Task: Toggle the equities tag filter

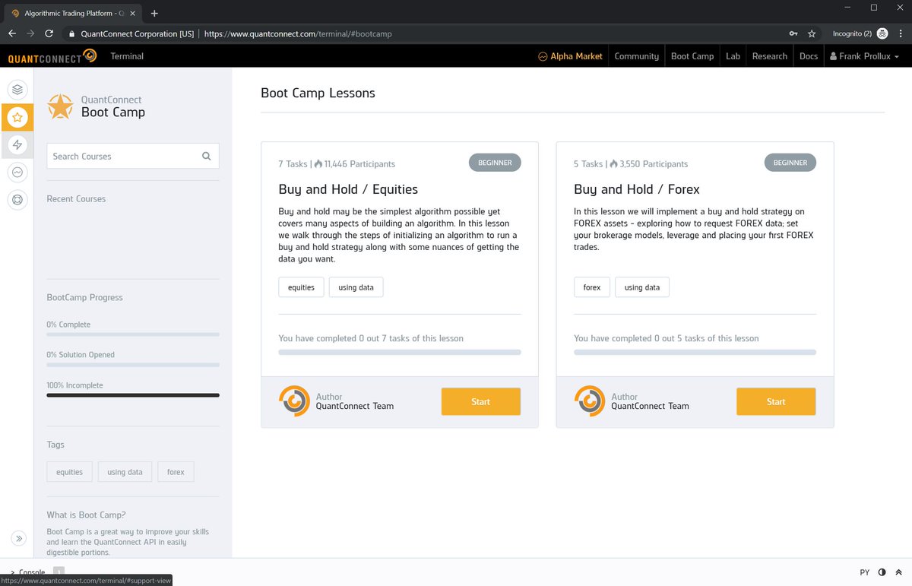Action: (x=69, y=471)
